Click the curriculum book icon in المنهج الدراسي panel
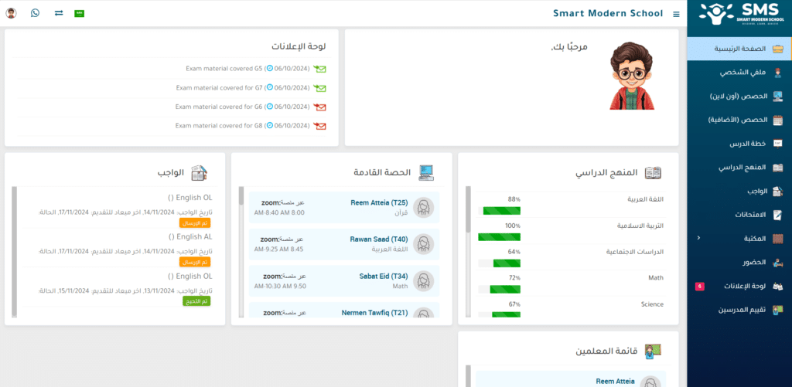The width and height of the screenshot is (792, 387). [654, 173]
